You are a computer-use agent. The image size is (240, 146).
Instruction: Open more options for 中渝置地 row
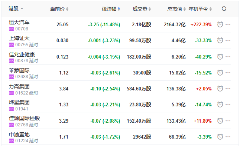[x=228, y=137]
